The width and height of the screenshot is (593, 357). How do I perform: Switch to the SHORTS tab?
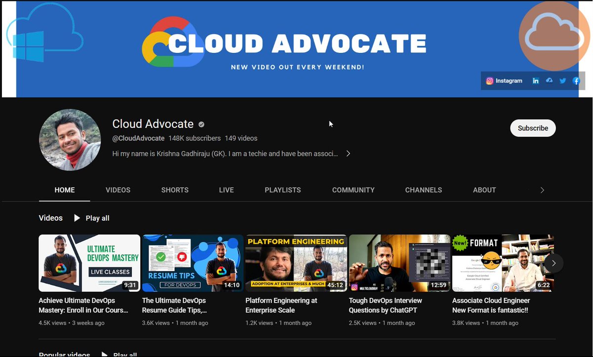175,190
